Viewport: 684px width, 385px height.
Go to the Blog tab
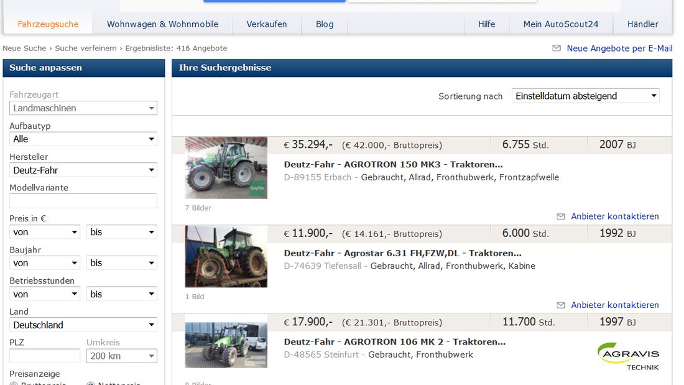point(325,24)
